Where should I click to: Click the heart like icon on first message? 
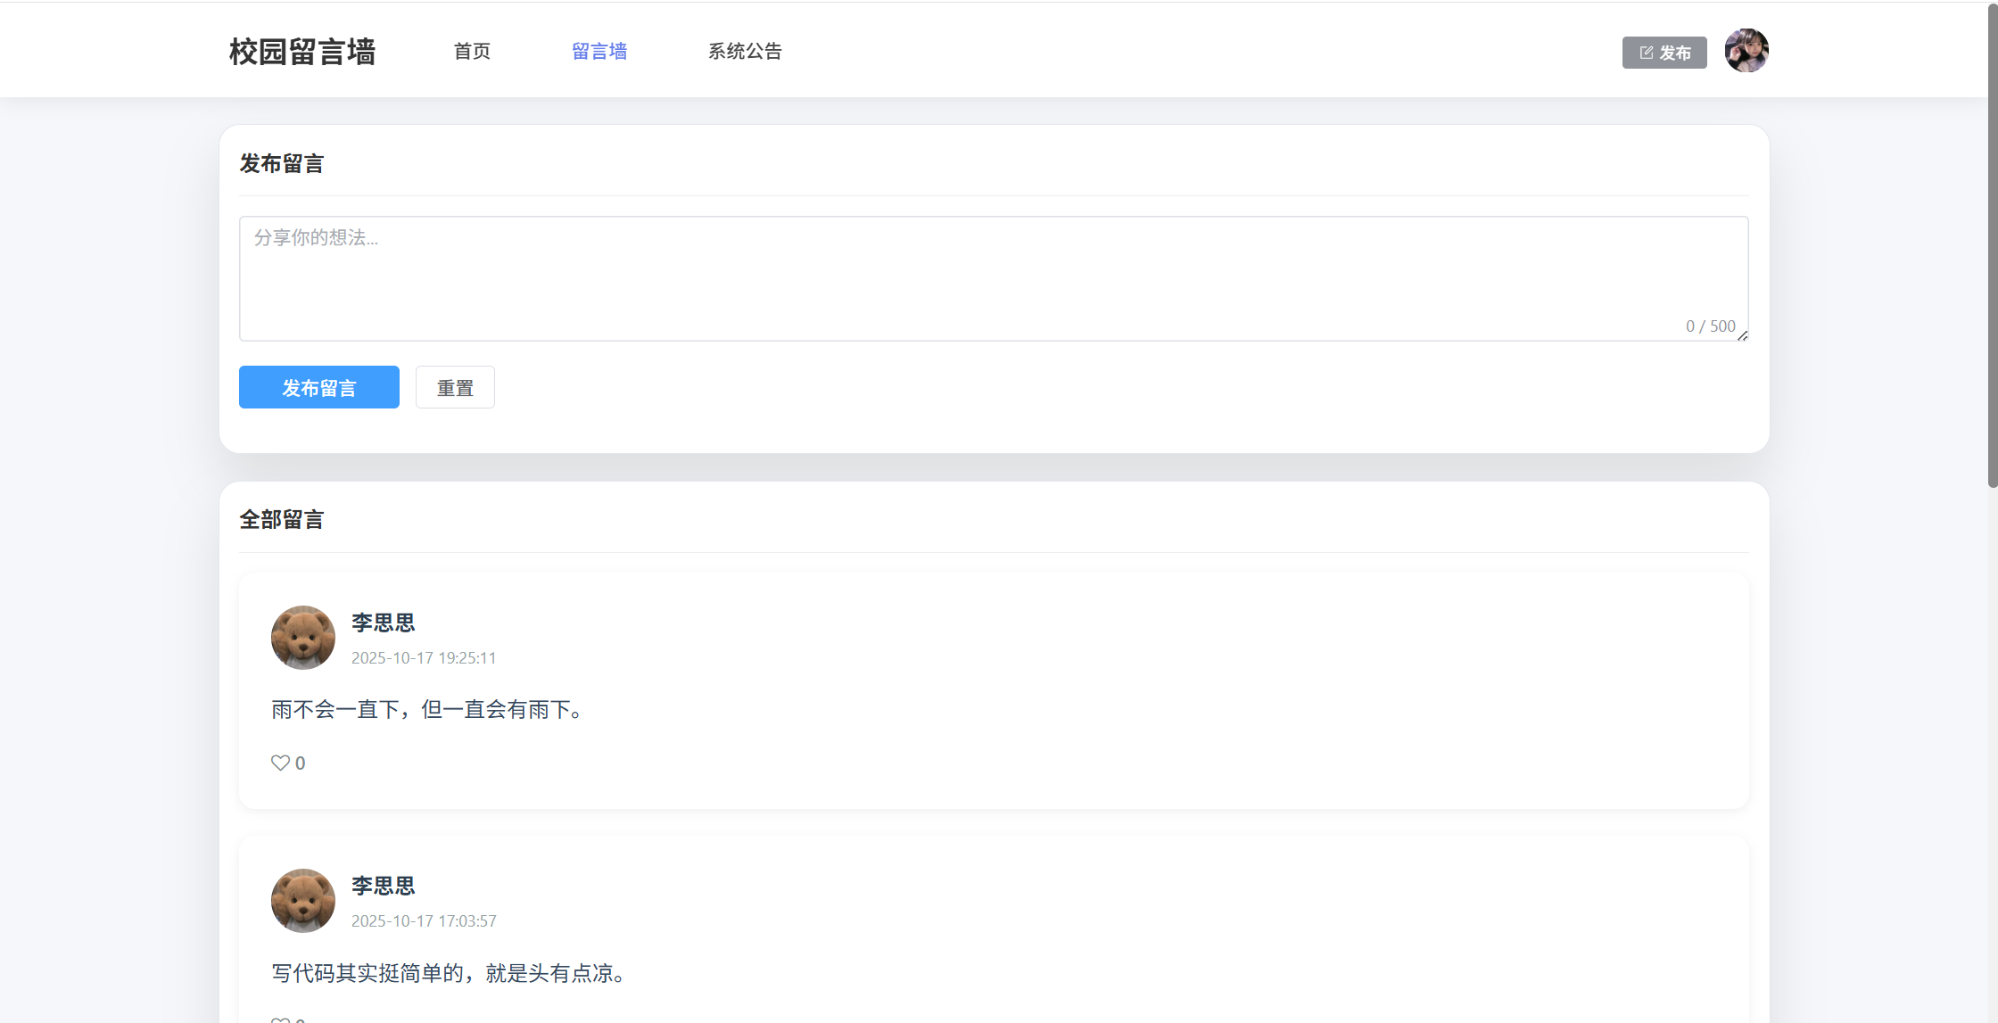(280, 763)
